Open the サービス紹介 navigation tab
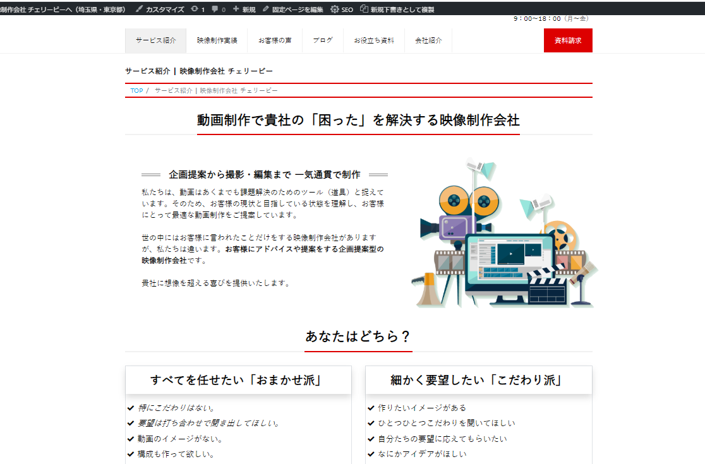Screen dimensions: 705x464 tap(155, 40)
